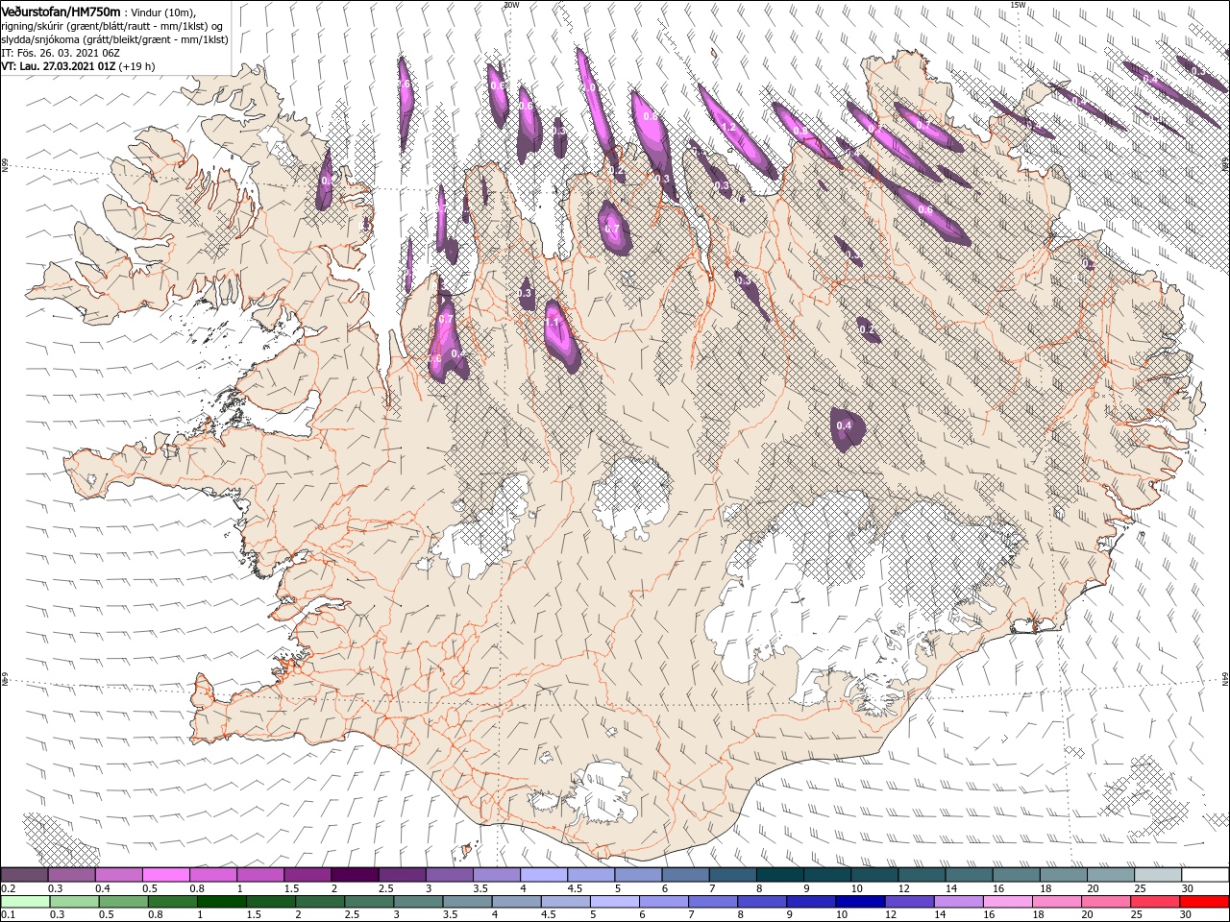Click the lower legend swatch labeled 2
The height and width of the screenshot is (922, 1230).
320,902
